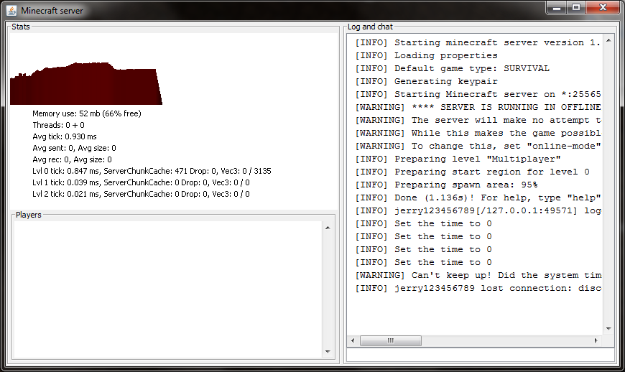The image size is (625, 372).
Task: Click the 'To change this, set online-mode' warning
Action: coord(478,147)
